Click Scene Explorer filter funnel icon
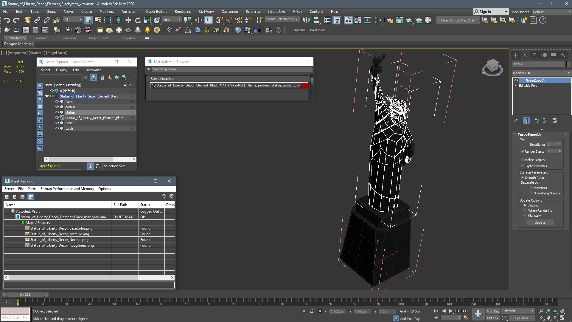572x322 pixels. 94,78
